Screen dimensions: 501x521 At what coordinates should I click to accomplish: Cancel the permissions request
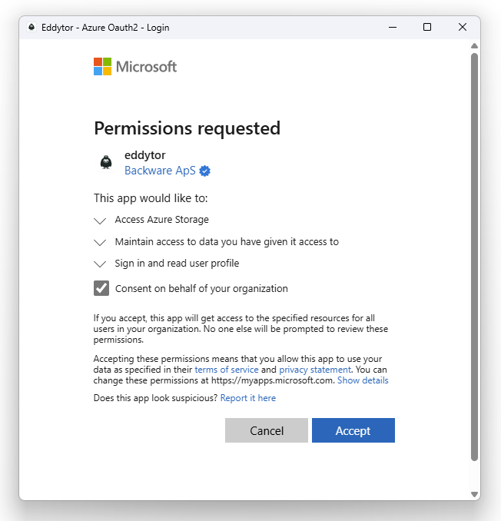click(267, 430)
